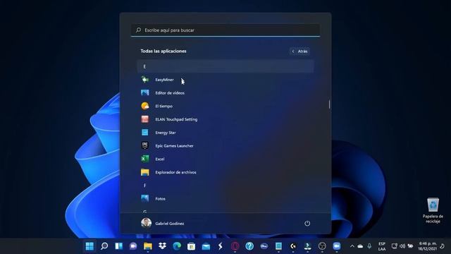
Task: Open Widgets from the taskbar
Action: tap(119, 246)
